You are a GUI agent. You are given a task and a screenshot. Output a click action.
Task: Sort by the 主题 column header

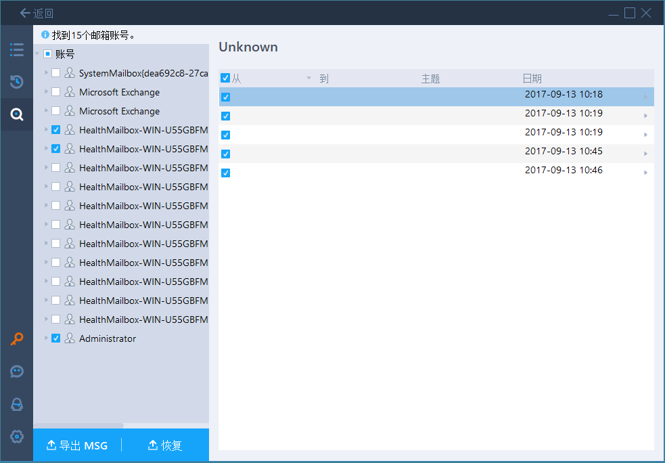pos(430,79)
